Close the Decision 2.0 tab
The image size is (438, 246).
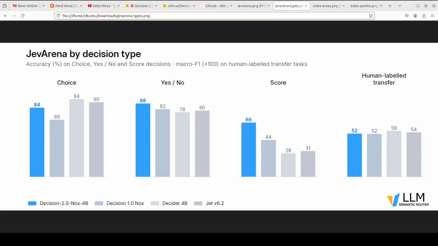coord(156,6)
